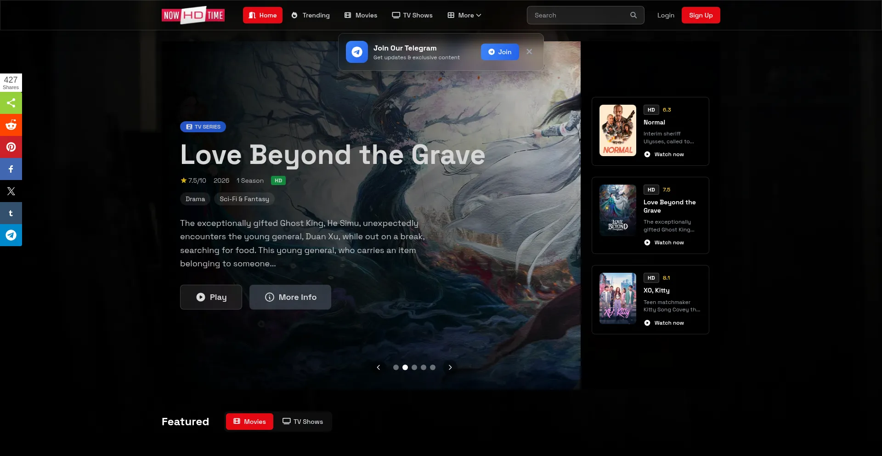This screenshot has width=882, height=456.
Task: Share on X (Twitter)
Action: pyautogui.click(x=11, y=191)
